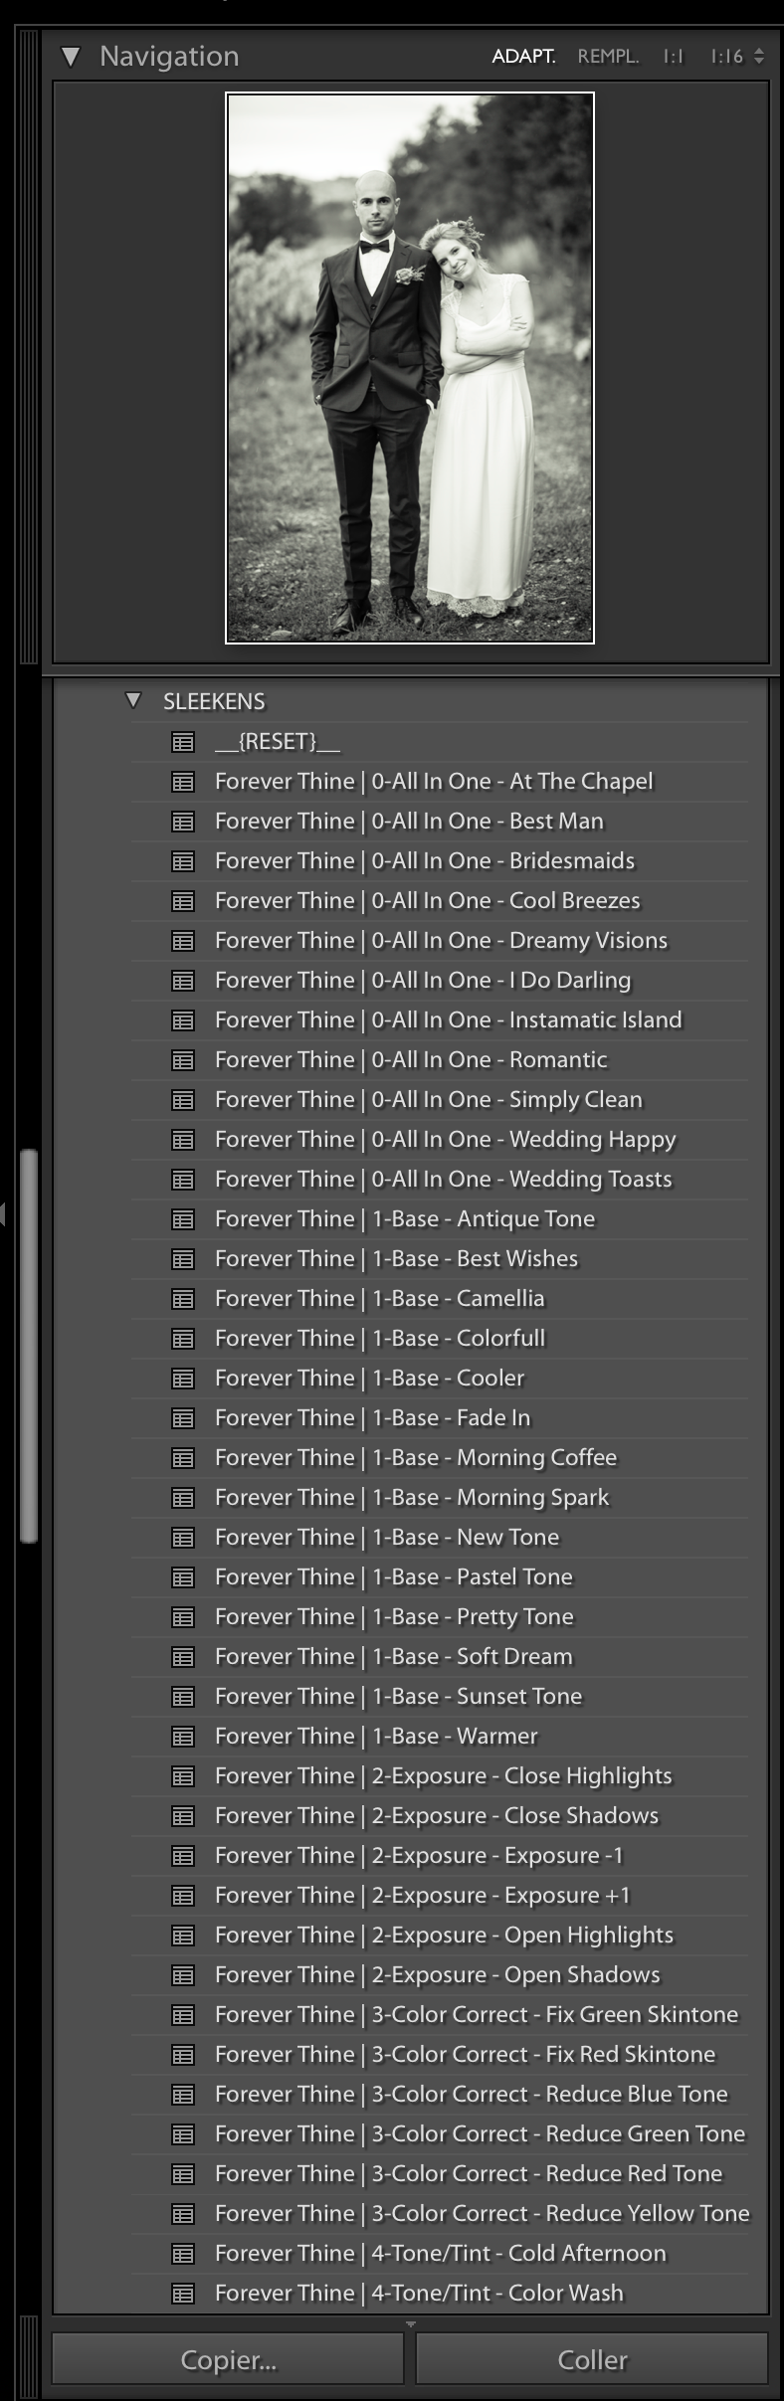This screenshot has height=2401, width=784.
Task: Select the REMPL. zoom mode
Action: pyautogui.click(x=608, y=57)
